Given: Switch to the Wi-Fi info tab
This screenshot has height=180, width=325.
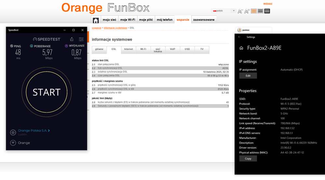Looking at the screenshot, I should [143, 49].
